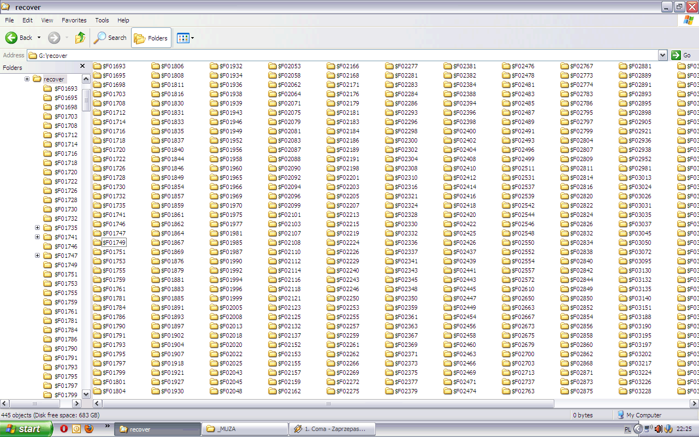Click the PL language indicator in the taskbar
This screenshot has width=699, height=437.
click(627, 429)
